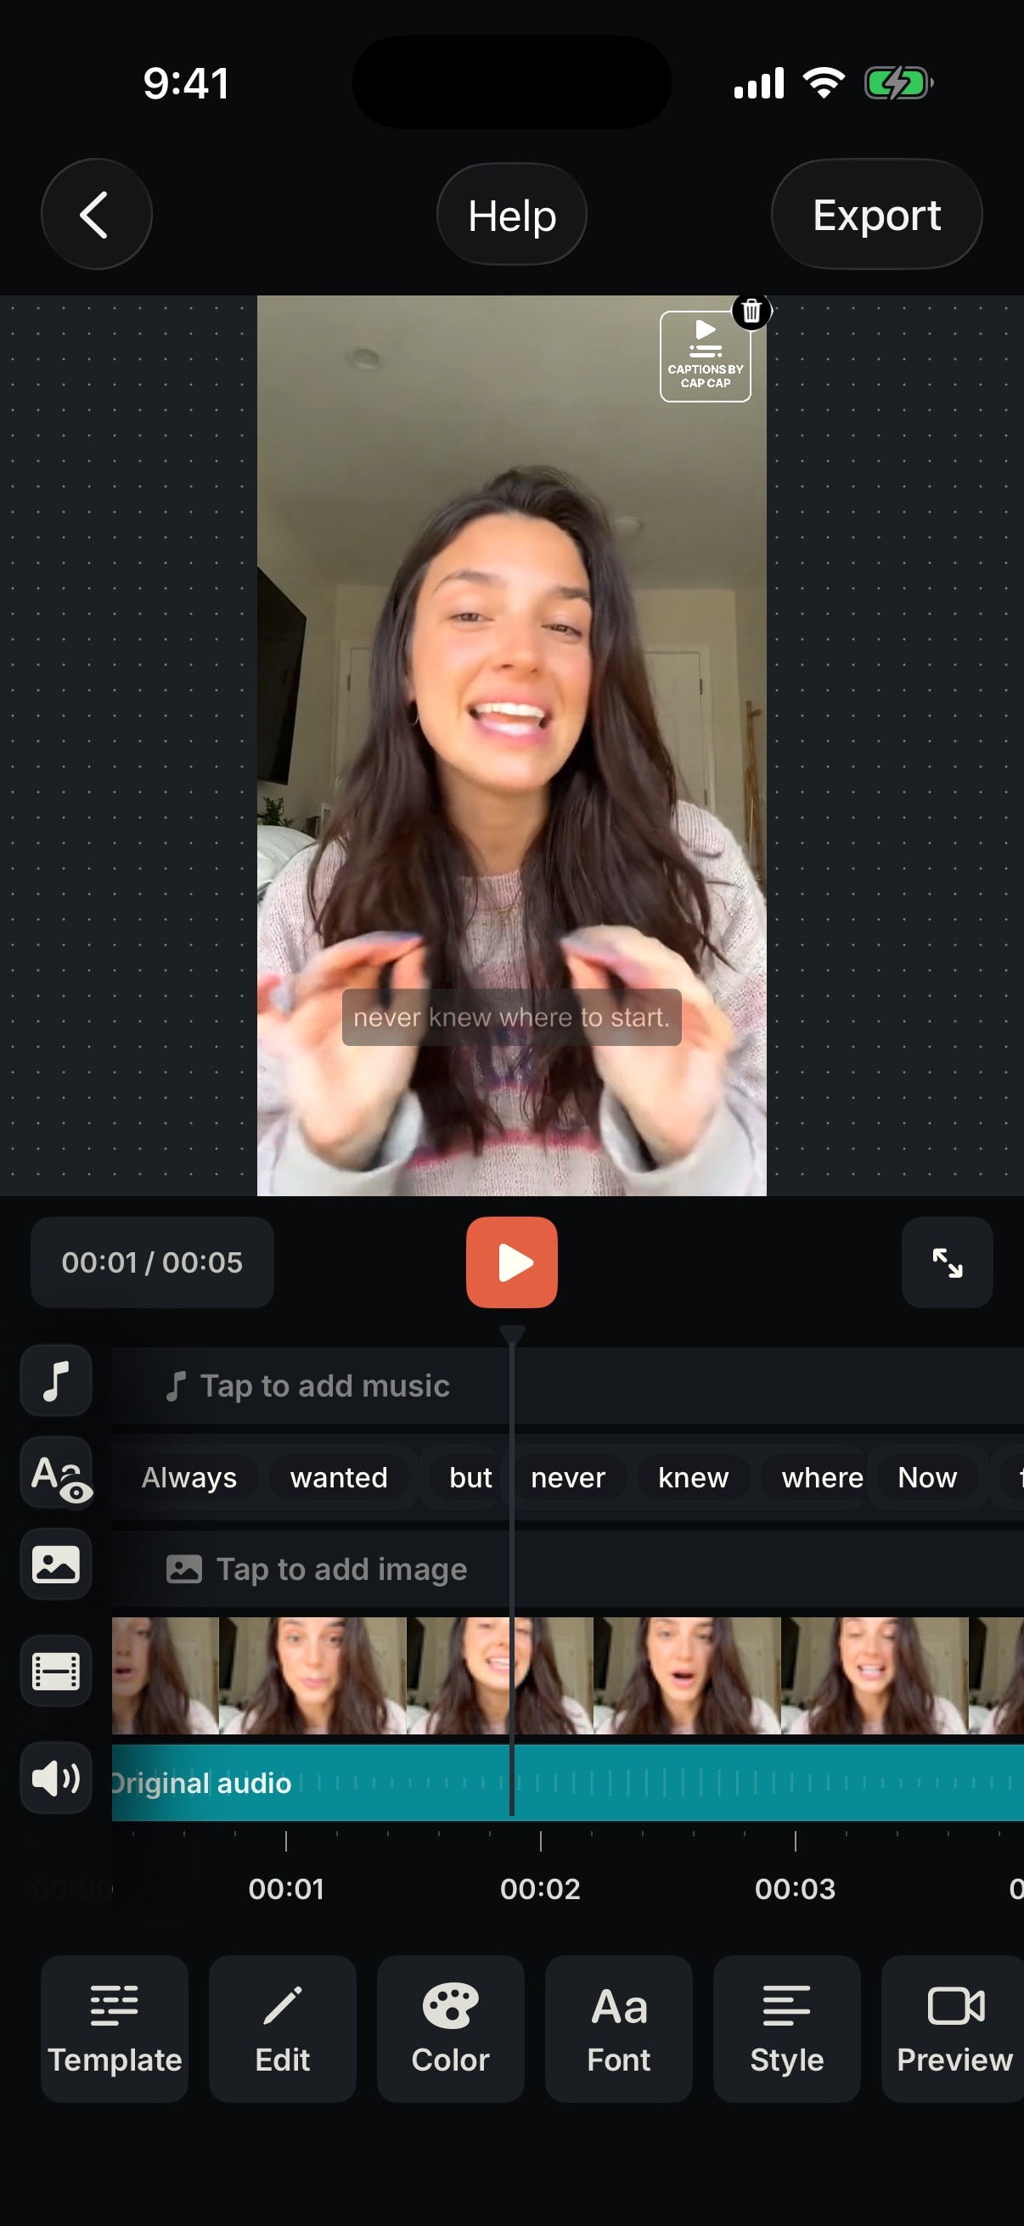
Task: Open the music track icon
Action: tap(56, 1381)
